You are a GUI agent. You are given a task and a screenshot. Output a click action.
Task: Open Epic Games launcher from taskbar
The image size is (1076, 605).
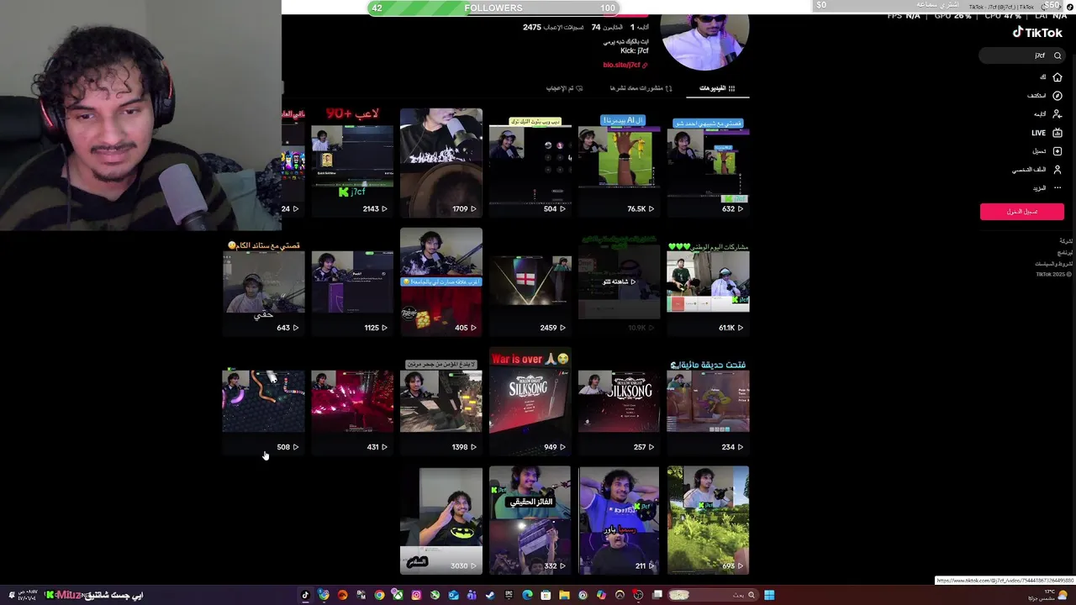coord(509,595)
